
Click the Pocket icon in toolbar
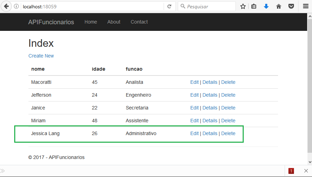coord(291,7)
